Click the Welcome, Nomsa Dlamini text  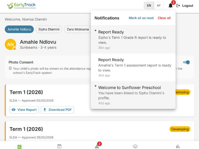[x=26, y=19]
